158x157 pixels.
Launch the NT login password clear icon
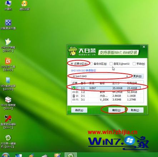click(x=8, y=122)
